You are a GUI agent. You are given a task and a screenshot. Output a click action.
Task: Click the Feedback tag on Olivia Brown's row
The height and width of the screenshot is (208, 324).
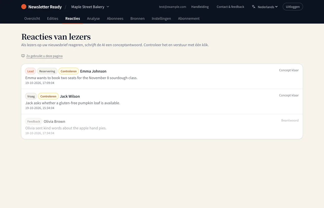coord(34,121)
